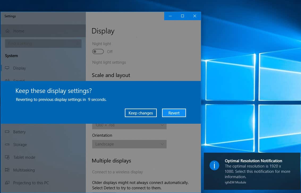Select Multitasking from the sidebar menu
Viewport: 301px width, 193px height.
click(24, 170)
